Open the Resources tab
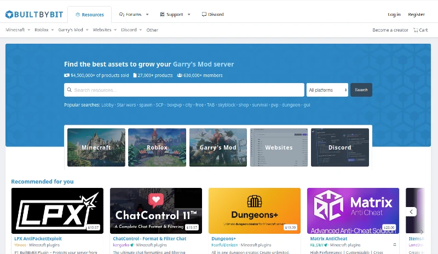 (90, 15)
